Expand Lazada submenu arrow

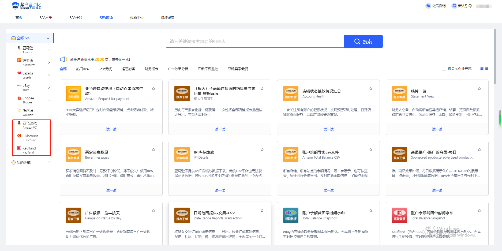(x=49, y=75)
